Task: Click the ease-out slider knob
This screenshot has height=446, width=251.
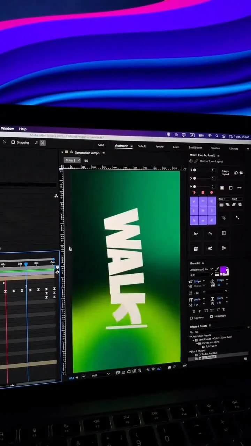Action: coord(195,178)
